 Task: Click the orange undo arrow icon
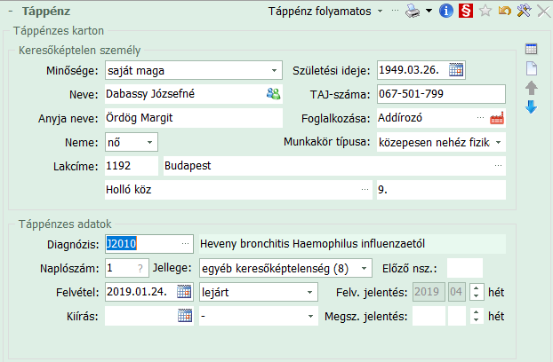pos(505,11)
